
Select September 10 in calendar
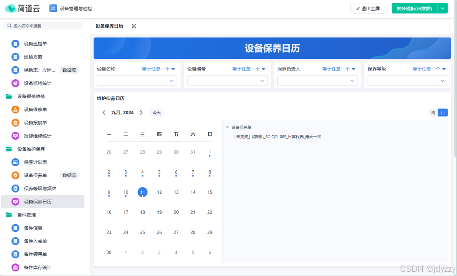coord(126,192)
